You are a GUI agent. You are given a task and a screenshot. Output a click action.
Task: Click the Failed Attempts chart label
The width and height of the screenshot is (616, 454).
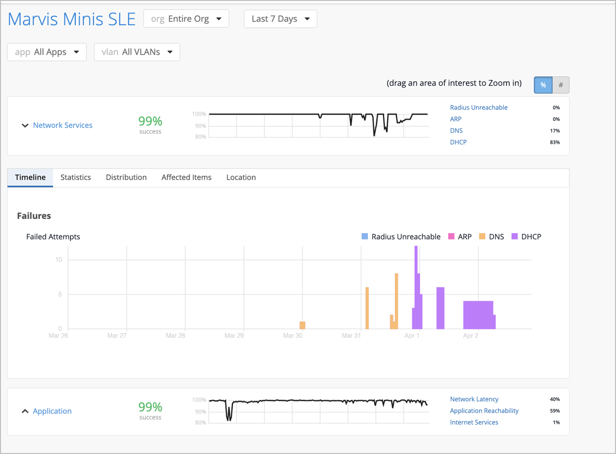(x=53, y=237)
